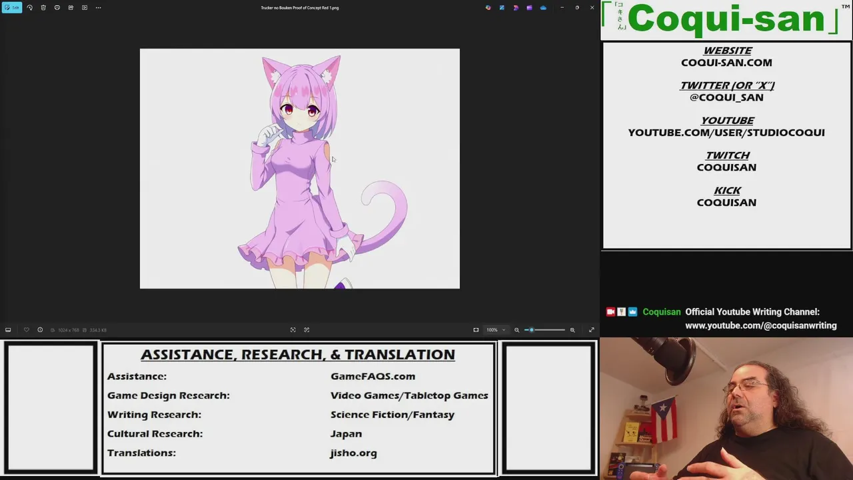
Task: Click the Coqui-san logo banner
Action: [726, 19]
